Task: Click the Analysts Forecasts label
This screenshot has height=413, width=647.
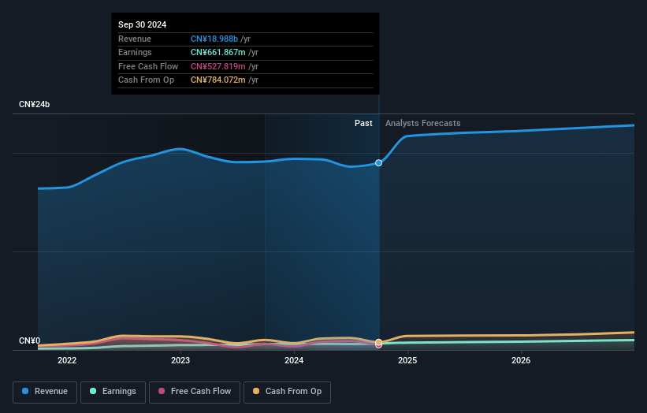Action: [423, 123]
